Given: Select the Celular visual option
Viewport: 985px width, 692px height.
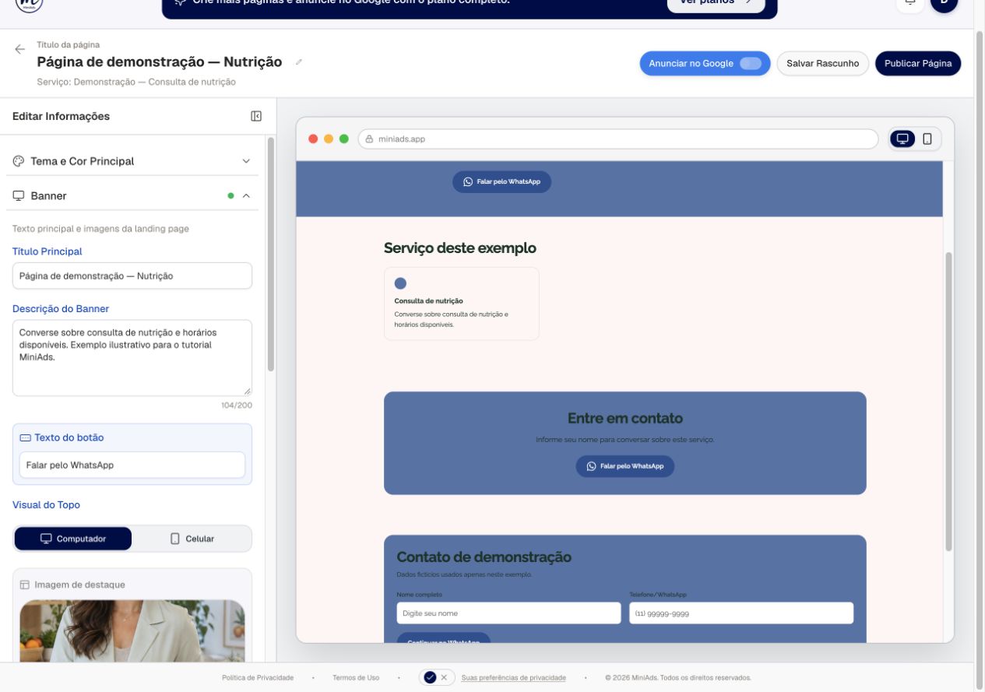Looking at the screenshot, I should [192, 539].
